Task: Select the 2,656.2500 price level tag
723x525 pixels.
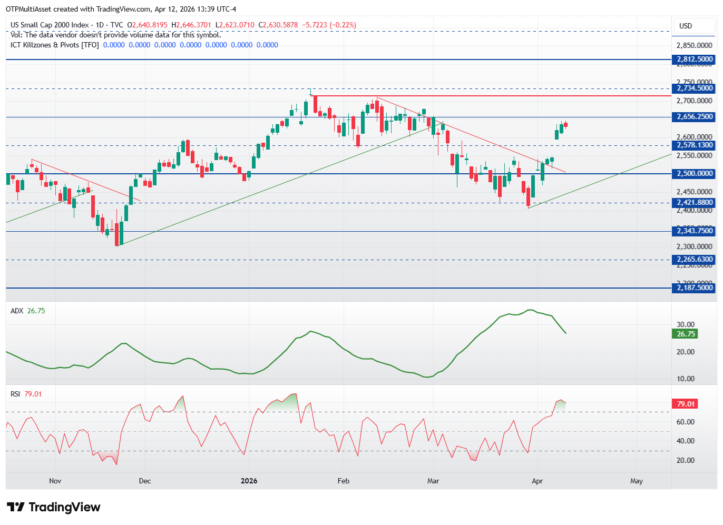Action: point(694,117)
